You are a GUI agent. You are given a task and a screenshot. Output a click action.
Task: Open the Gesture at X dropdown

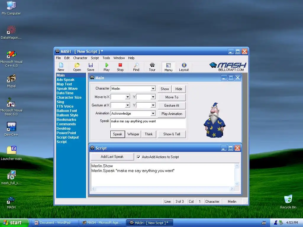(128, 105)
